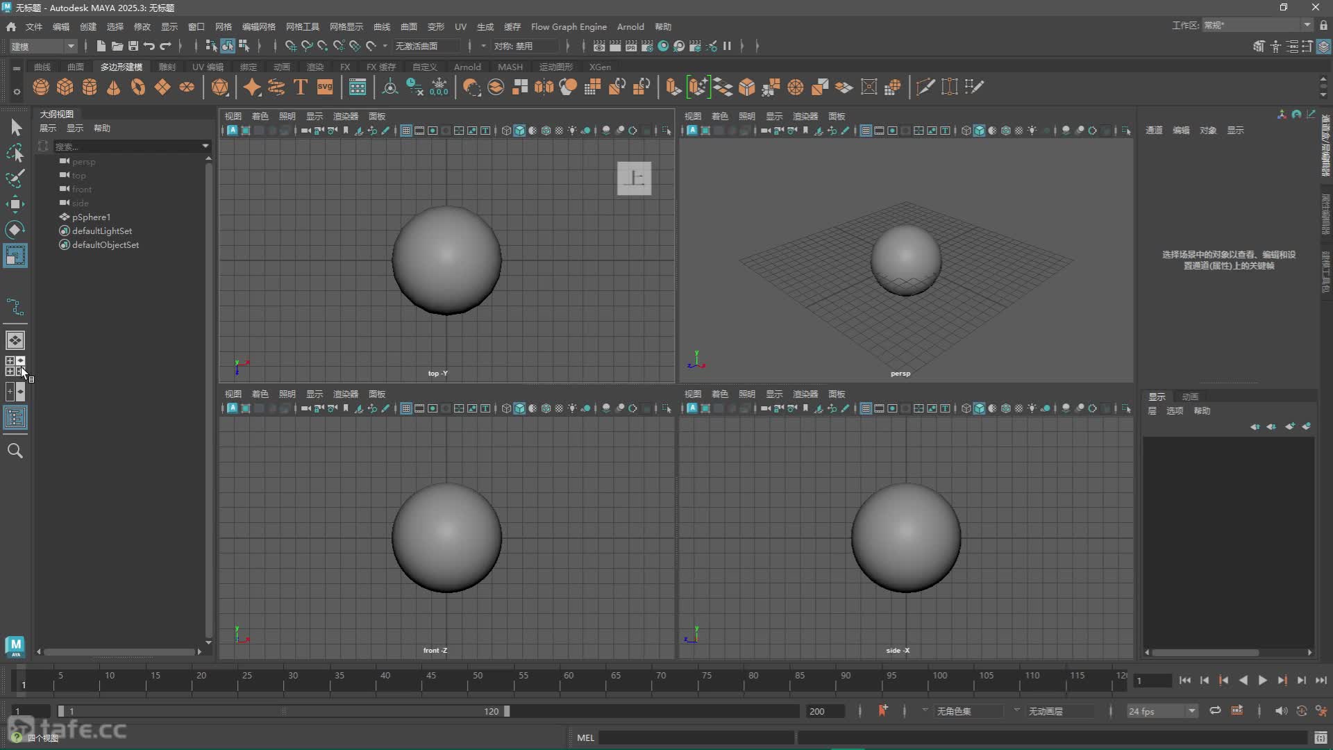This screenshot has width=1333, height=750.
Task: Create a polygon torus from the shelf
Action: 138,87
